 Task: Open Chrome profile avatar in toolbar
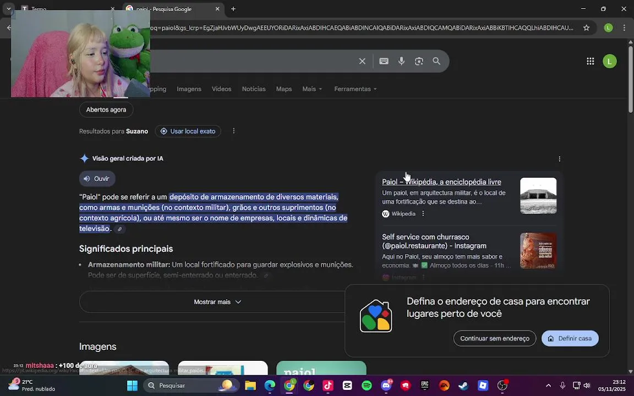click(x=608, y=28)
